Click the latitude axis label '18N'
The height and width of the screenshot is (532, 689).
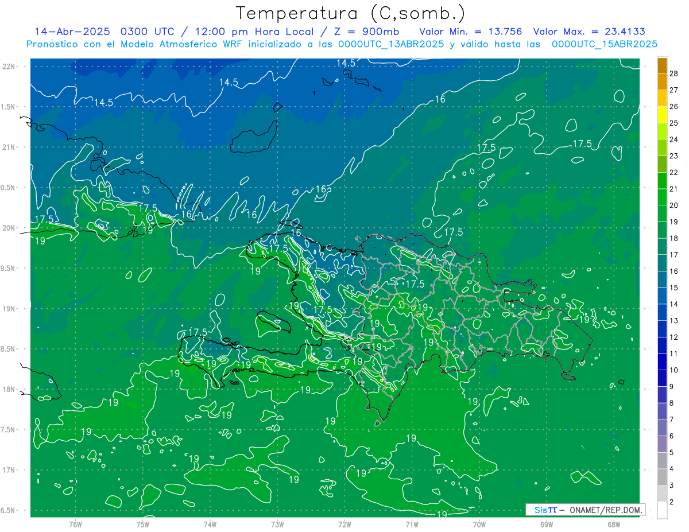[9, 389]
